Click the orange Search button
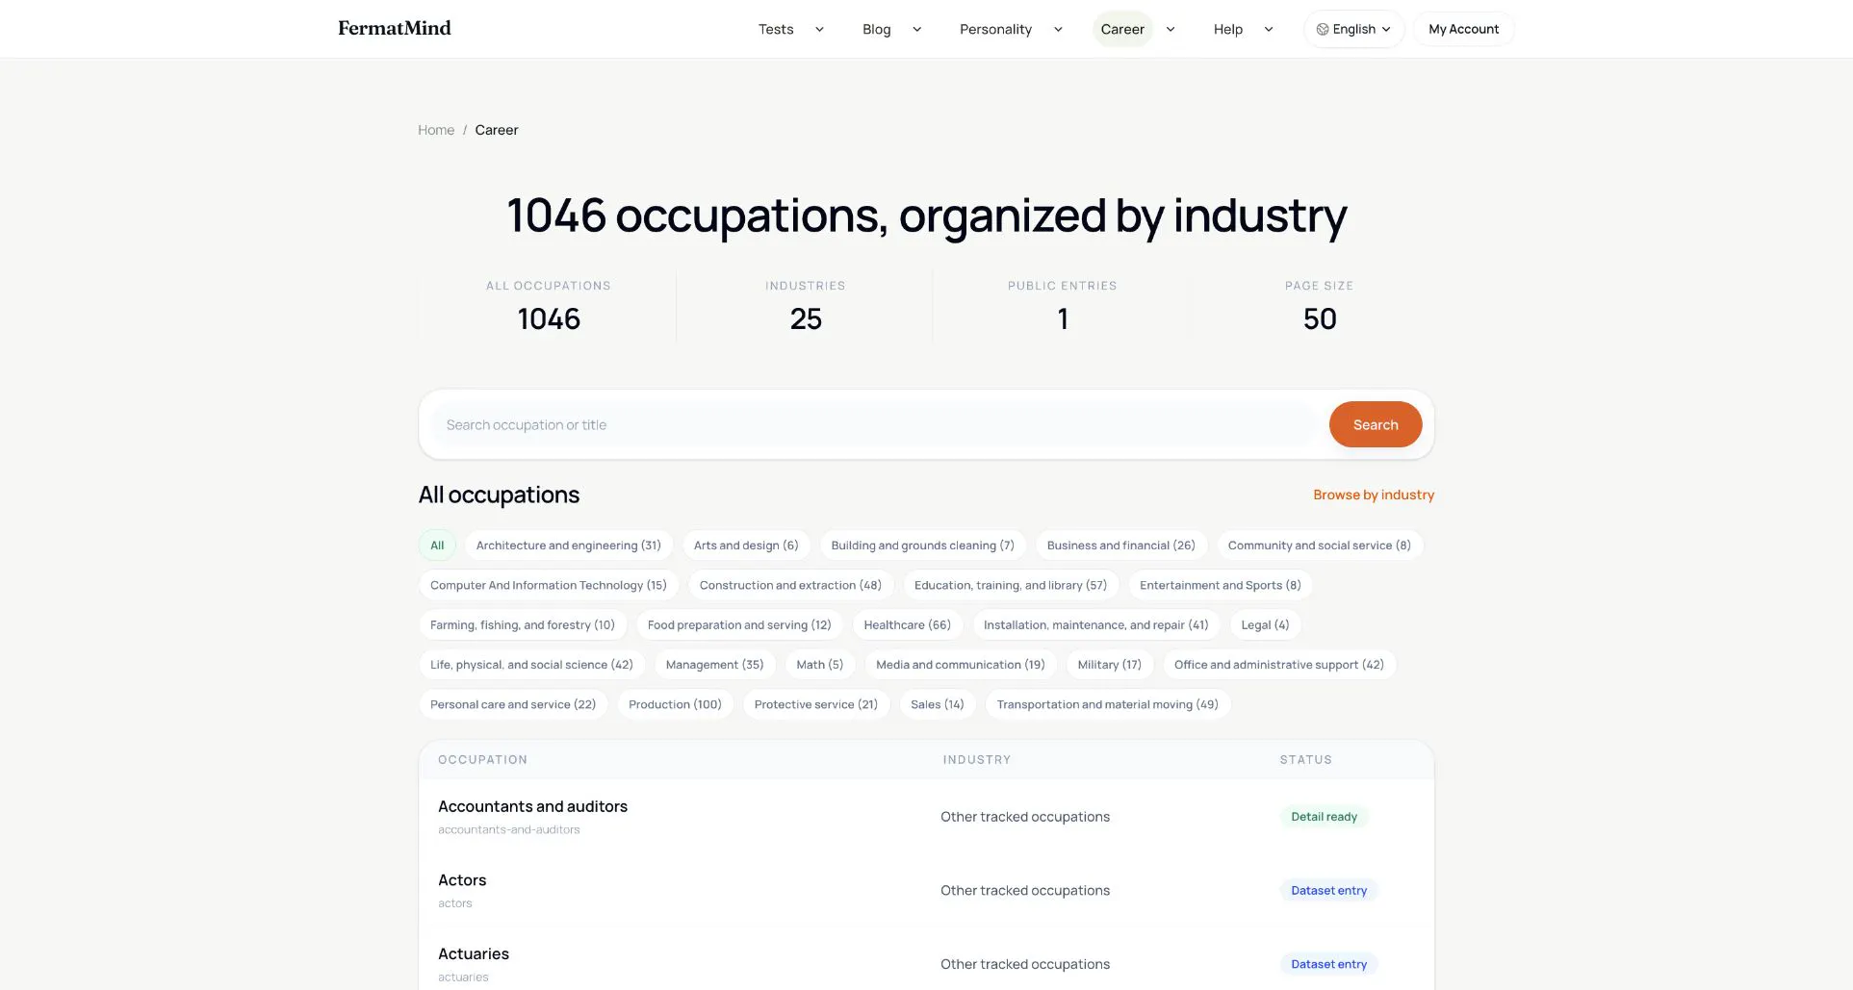1853x990 pixels. [x=1375, y=424]
